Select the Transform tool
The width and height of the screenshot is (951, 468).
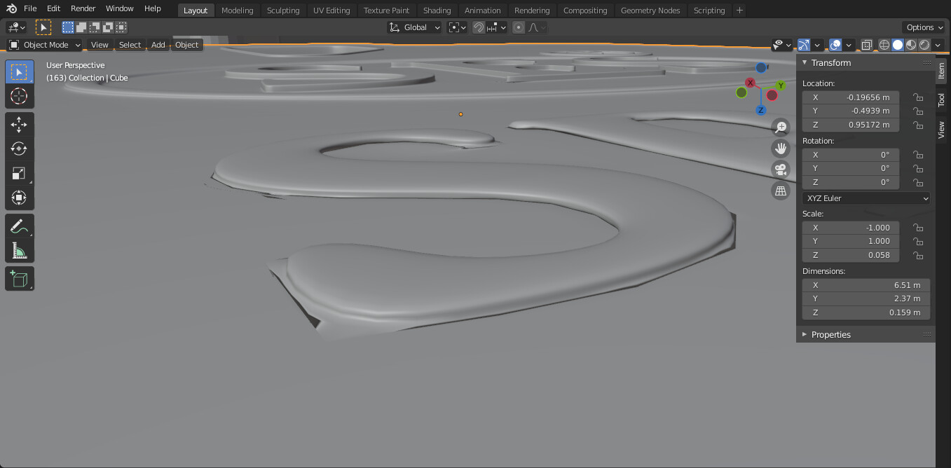19,198
